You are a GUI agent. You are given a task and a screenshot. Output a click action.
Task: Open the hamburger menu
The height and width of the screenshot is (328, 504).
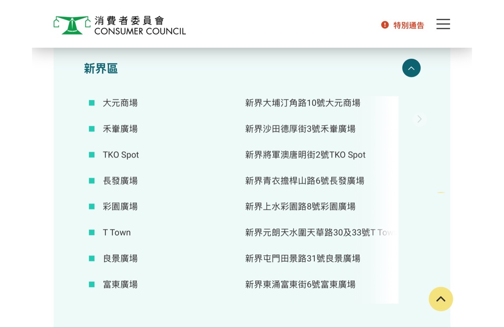443,24
